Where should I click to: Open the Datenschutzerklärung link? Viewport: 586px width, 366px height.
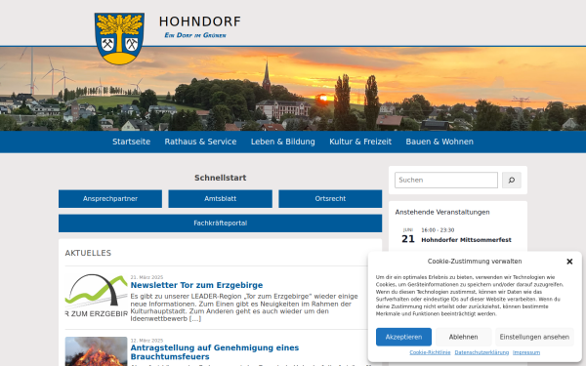click(x=481, y=352)
